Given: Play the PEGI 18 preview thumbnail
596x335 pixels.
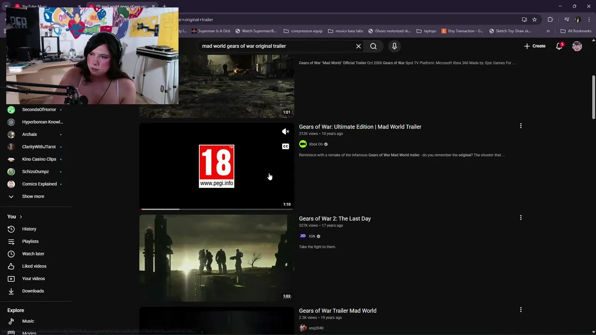Looking at the screenshot, I should point(217,166).
